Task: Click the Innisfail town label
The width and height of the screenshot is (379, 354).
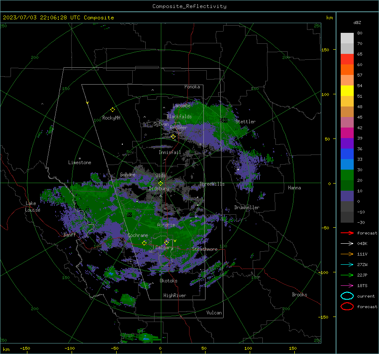Action: [x=170, y=152]
